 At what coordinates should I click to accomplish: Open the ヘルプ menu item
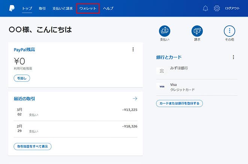point(108,8)
